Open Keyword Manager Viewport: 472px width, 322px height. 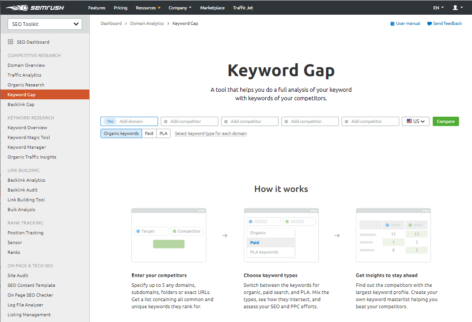(27, 147)
